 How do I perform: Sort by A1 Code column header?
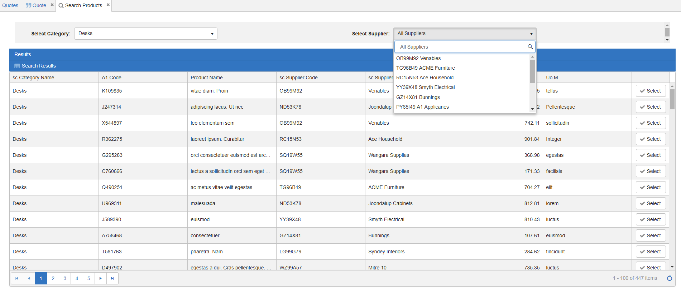(143, 78)
